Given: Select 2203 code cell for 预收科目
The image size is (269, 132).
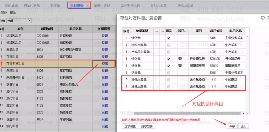Looking at the screenshot, I should 47,112.
